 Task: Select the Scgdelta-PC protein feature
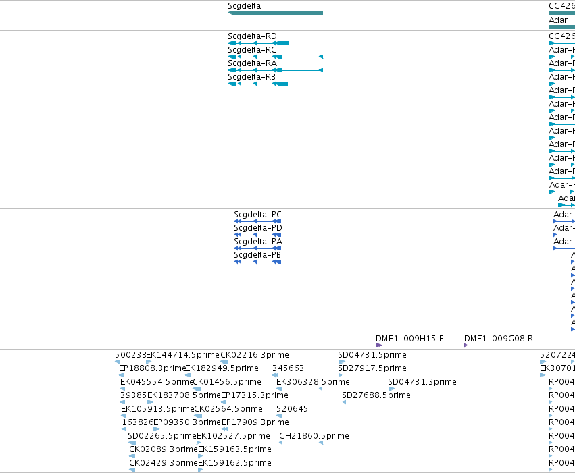point(258,221)
